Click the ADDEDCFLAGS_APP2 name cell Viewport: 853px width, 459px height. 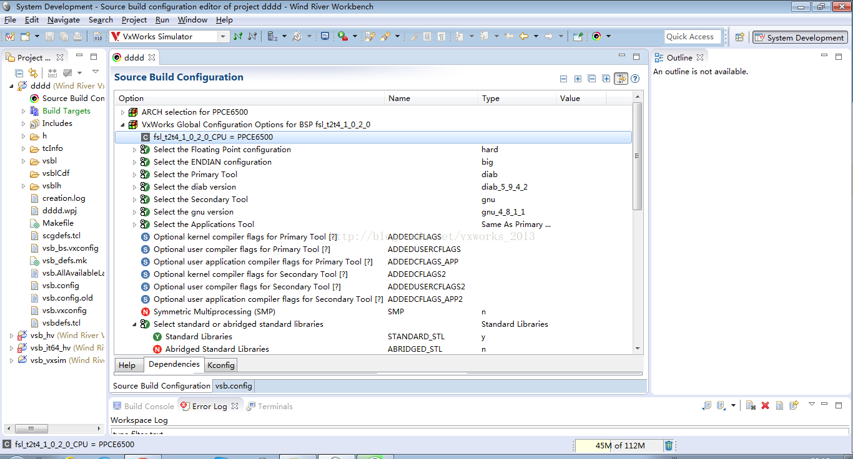coord(425,299)
